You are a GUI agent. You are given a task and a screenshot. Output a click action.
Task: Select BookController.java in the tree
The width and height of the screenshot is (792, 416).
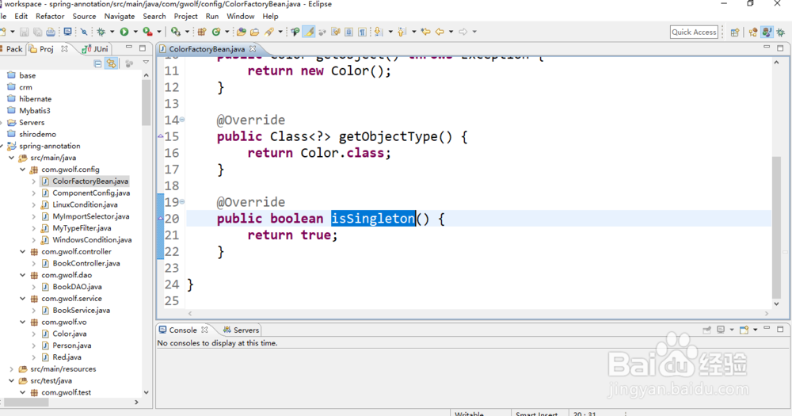point(86,263)
